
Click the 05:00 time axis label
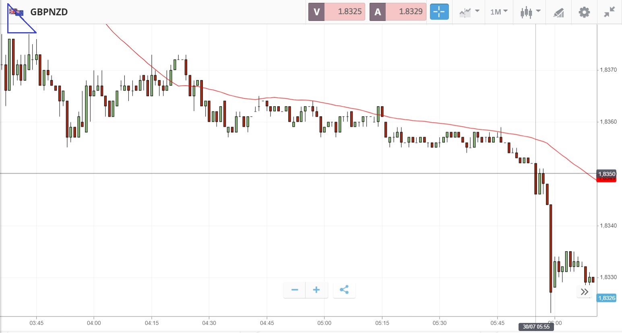pyautogui.click(x=324, y=323)
